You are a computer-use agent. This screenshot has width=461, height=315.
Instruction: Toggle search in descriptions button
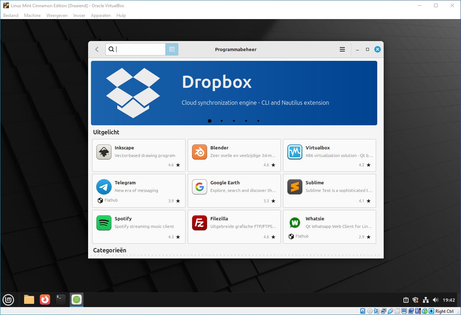pyautogui.click(x=172, y=49)
